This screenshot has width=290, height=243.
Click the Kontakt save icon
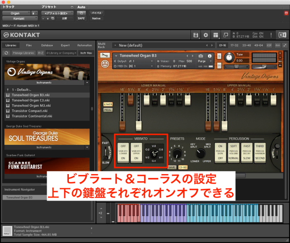pos(196,35)
